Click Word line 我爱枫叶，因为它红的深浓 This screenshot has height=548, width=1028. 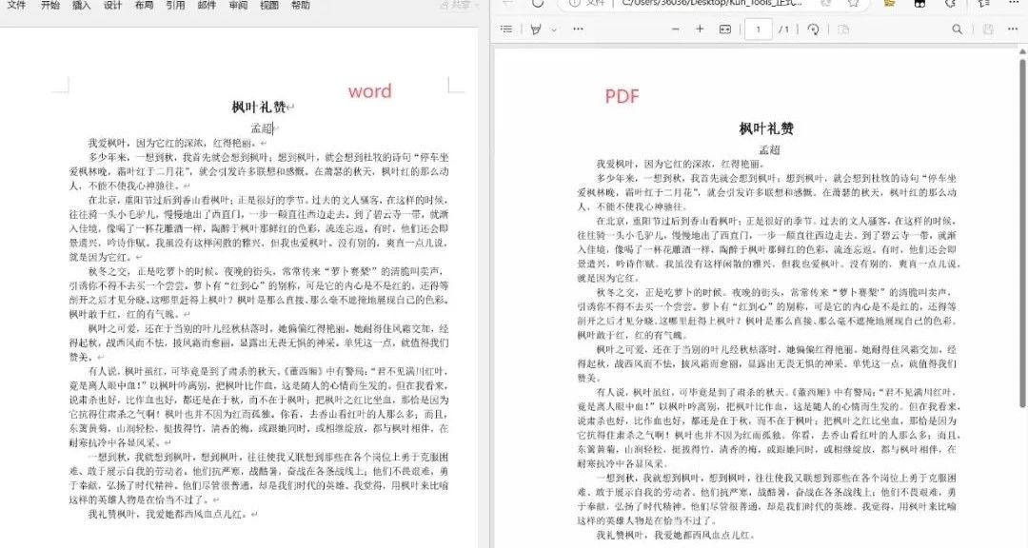coord(174,143)
